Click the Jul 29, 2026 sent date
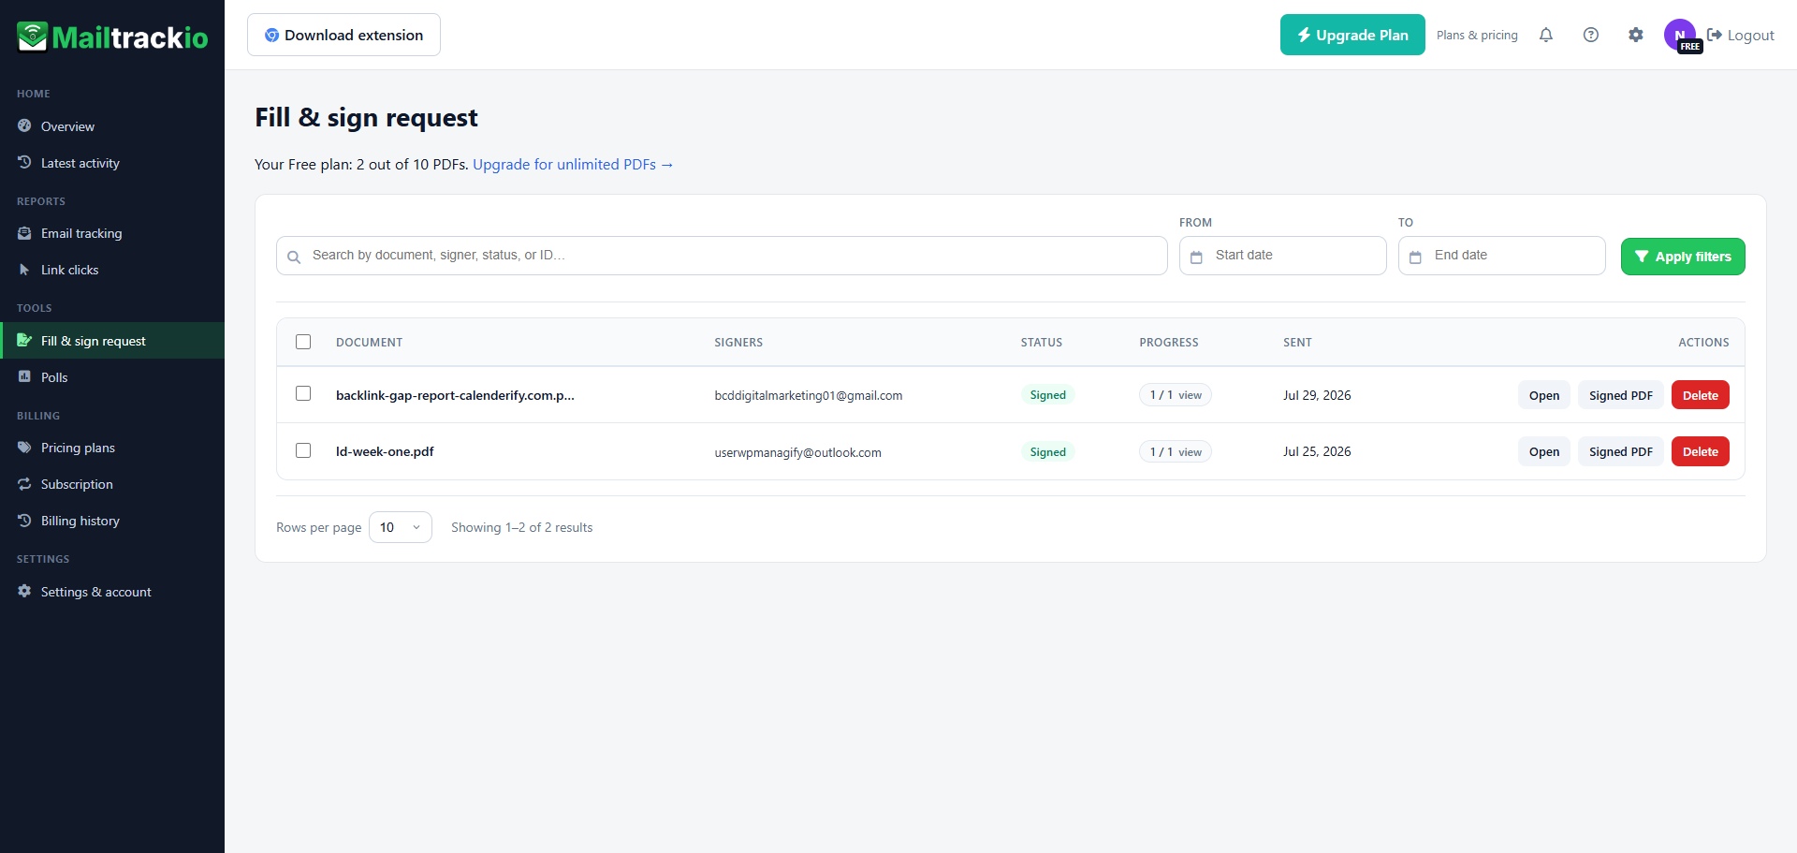 click(x=1317, y=395)
